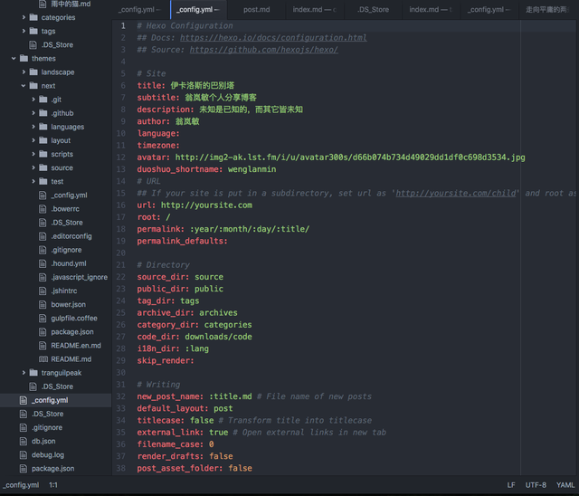Select the active _config.yml tab
Image resolution: width=579 pixels, height=496 pixels.
coord(199,10)
